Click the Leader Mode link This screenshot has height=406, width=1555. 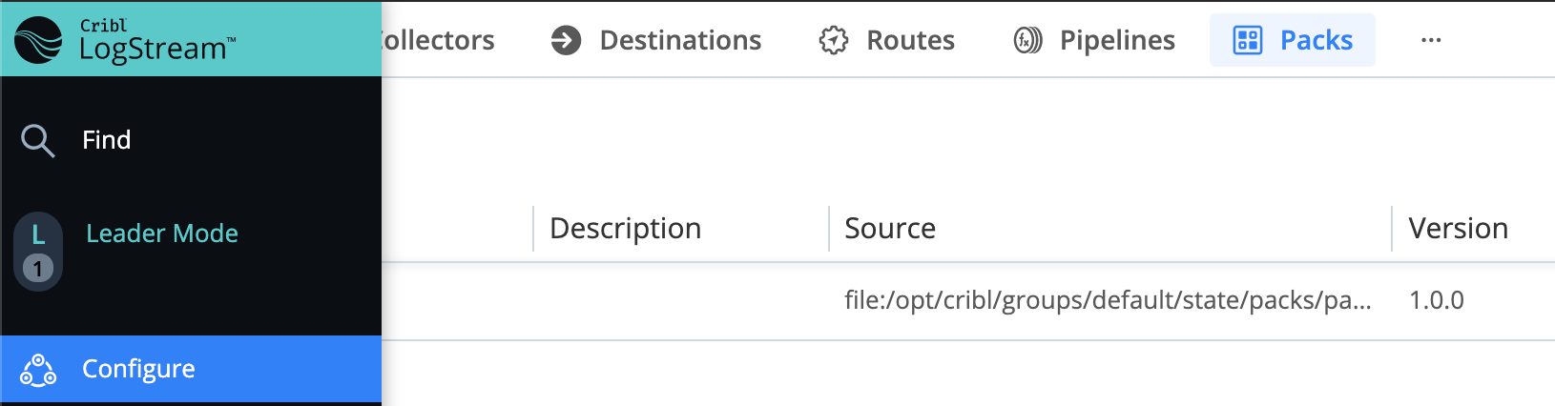(162, 233)
